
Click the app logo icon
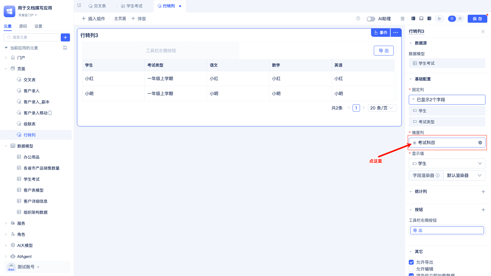(10, 11)
